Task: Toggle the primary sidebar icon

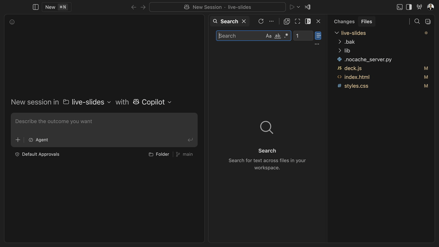Action: (x=36, y=7)
